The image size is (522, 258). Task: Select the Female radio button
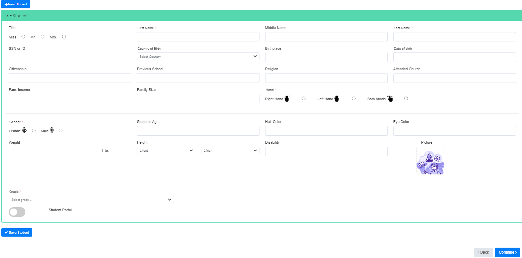(34, 131)
